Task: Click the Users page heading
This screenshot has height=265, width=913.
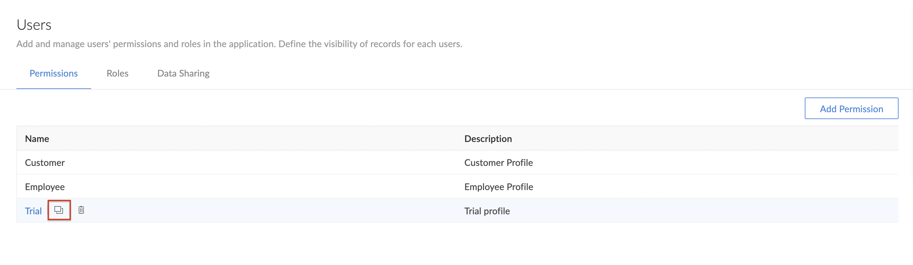Action: click(x=34, y=25)
